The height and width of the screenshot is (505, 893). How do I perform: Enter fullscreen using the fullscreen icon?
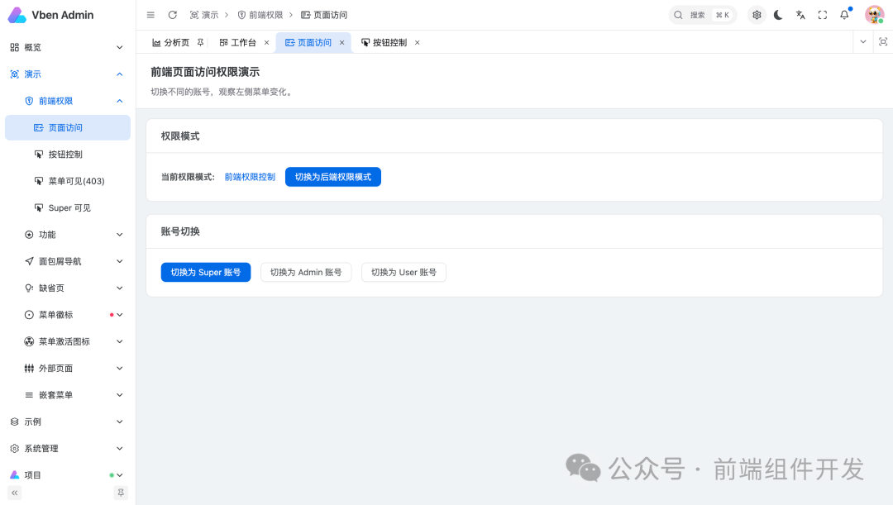(x=822, y=14)
